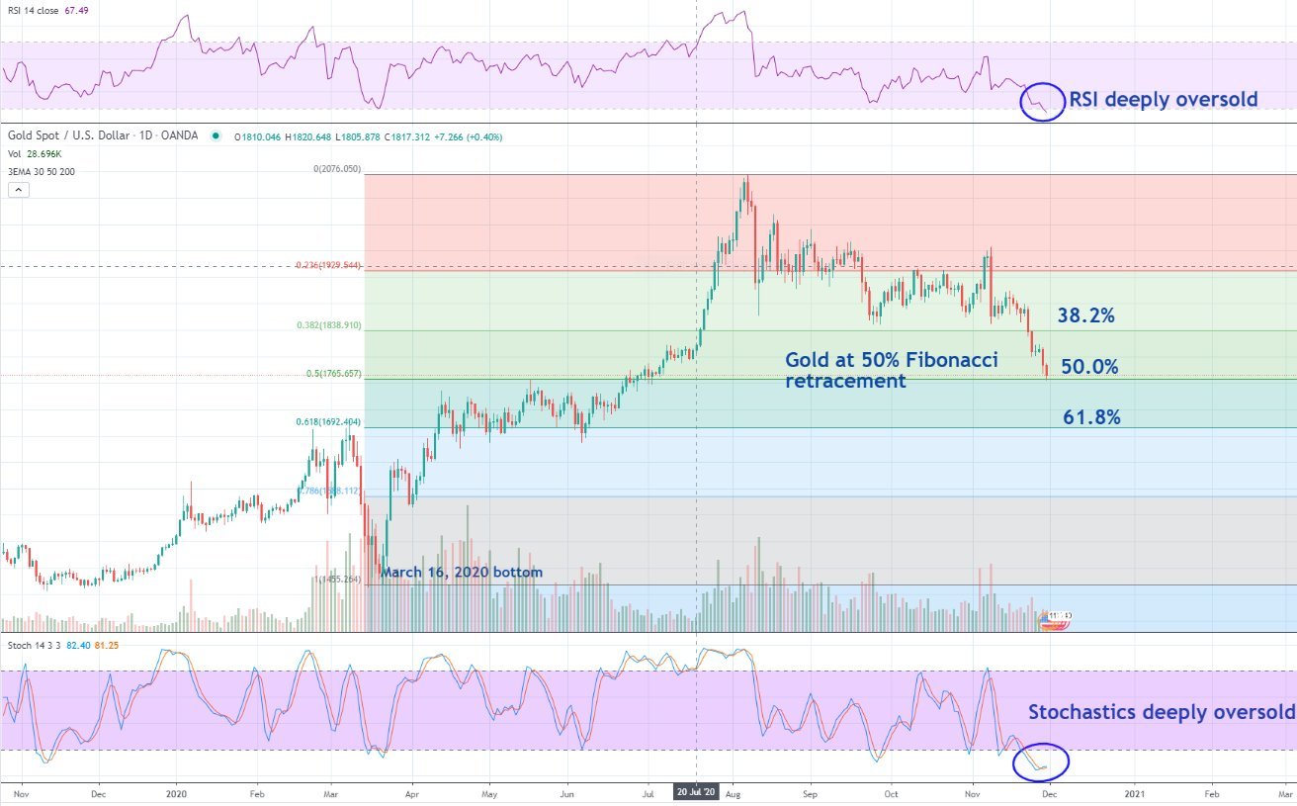Collapse the indicator legend with the chevron
Image resolution: width=1297 pixels, height=806 pixels.
(17, 188)
